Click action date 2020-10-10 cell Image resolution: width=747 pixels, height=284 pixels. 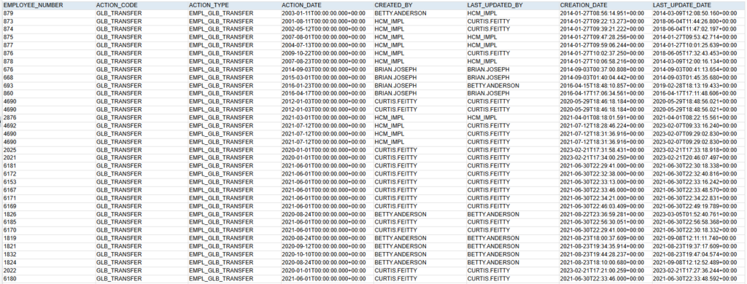click(326, 254)
